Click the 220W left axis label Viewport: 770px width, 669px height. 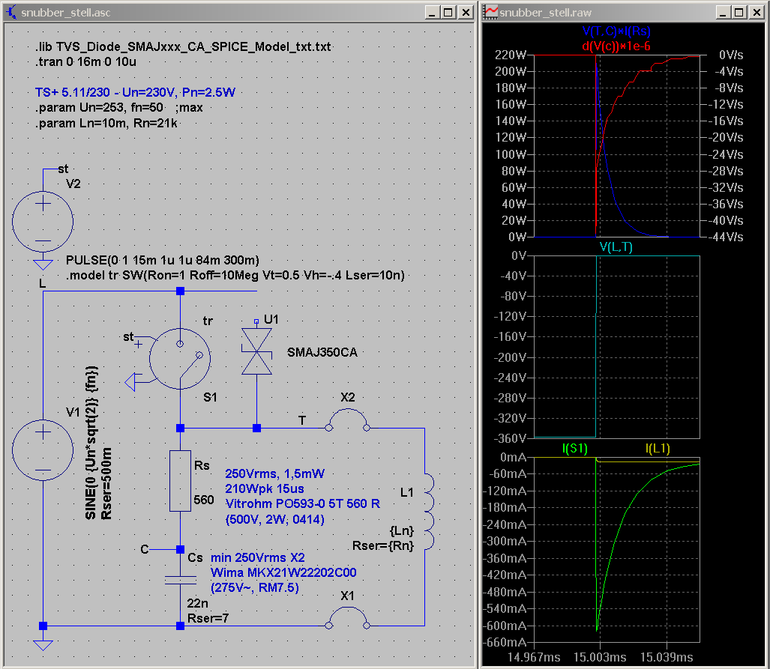coord(511,55)
